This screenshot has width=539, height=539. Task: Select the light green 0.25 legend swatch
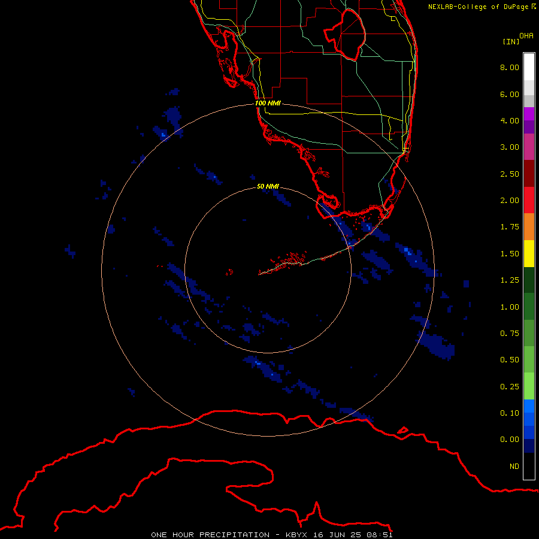click(529, 386)
